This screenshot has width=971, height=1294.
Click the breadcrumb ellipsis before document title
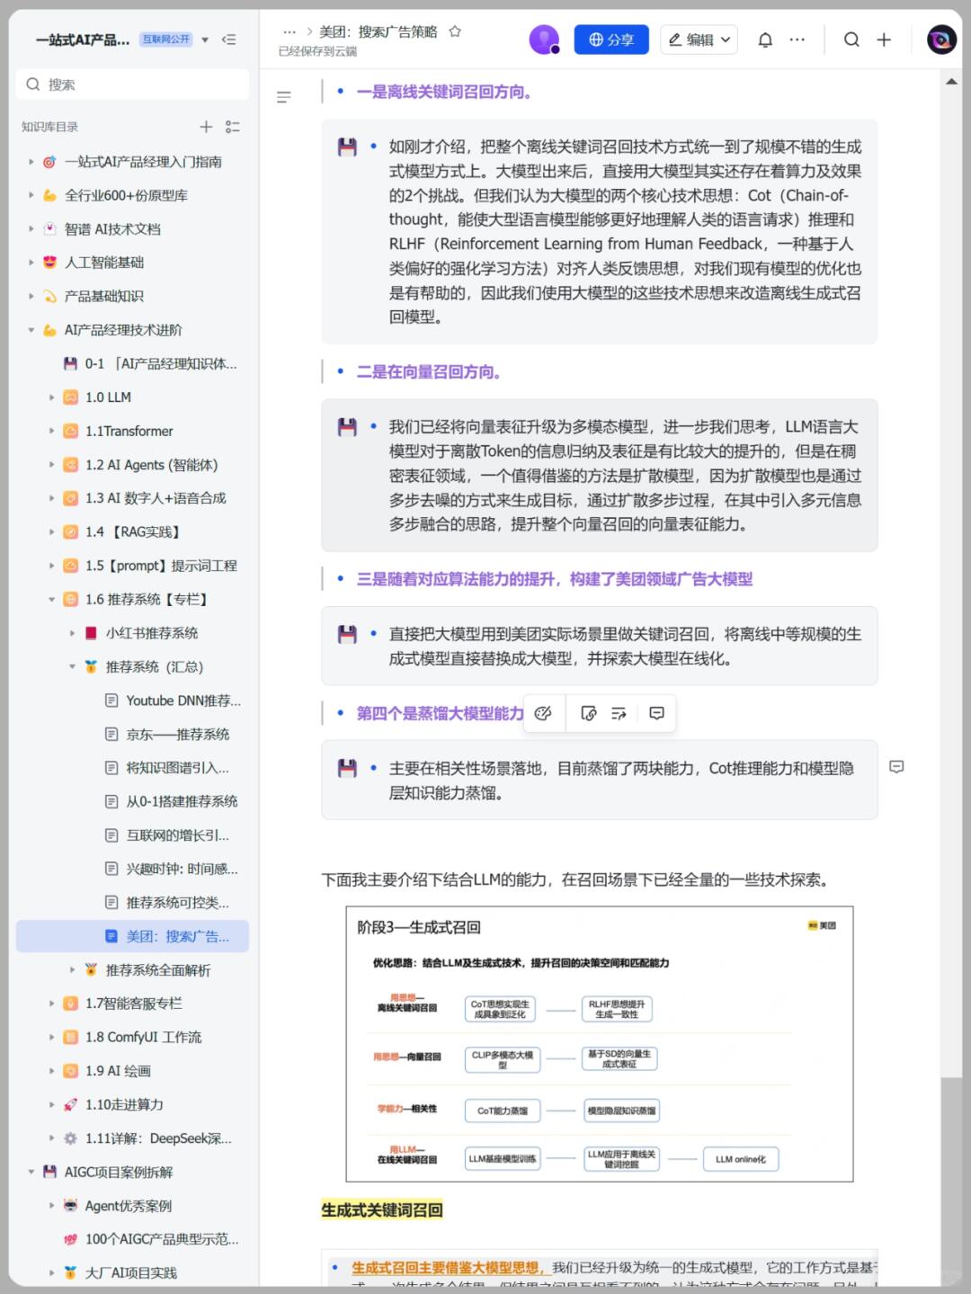(x=290, y=31)
